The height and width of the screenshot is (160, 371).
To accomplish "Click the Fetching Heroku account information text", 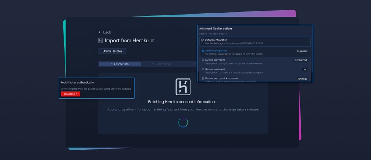I will pyautogui.click(x=183, y=102).
